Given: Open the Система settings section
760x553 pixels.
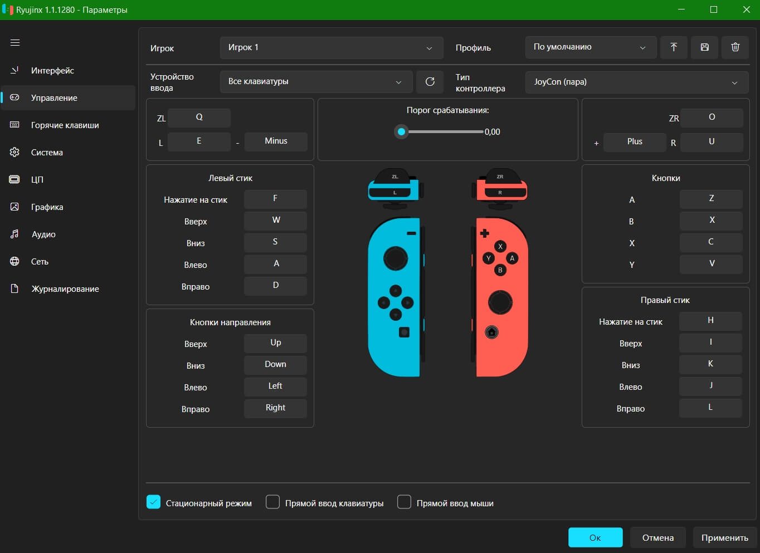Looking at the screenshot, I should tap(47, 152).
